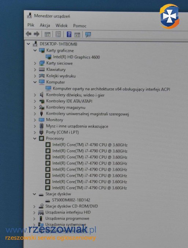
Task: Select the DESKTOP-1HT8OMB root node
Action: click(58, 44)
